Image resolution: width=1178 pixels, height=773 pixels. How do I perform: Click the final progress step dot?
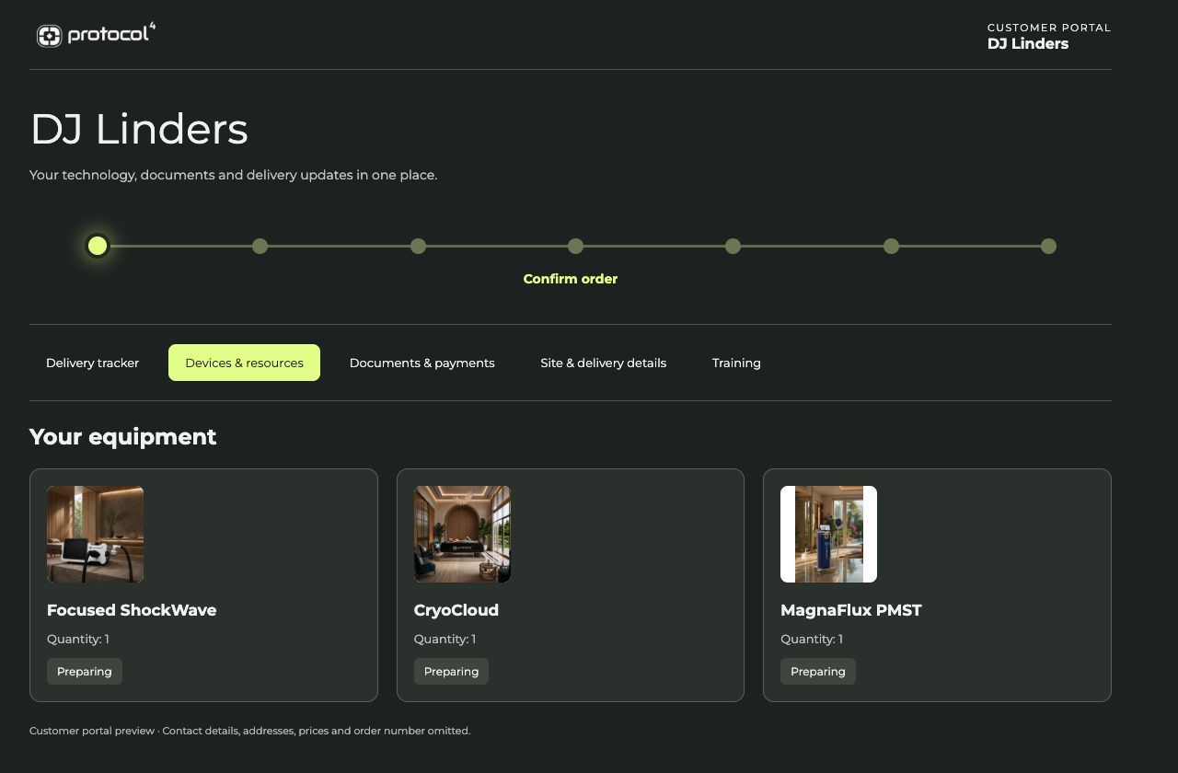click(x=1048, y=246)
